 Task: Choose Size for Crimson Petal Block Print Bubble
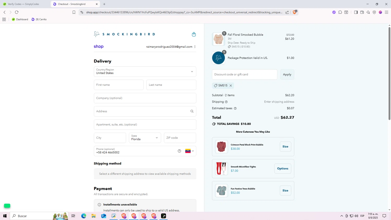coord(285,146)
